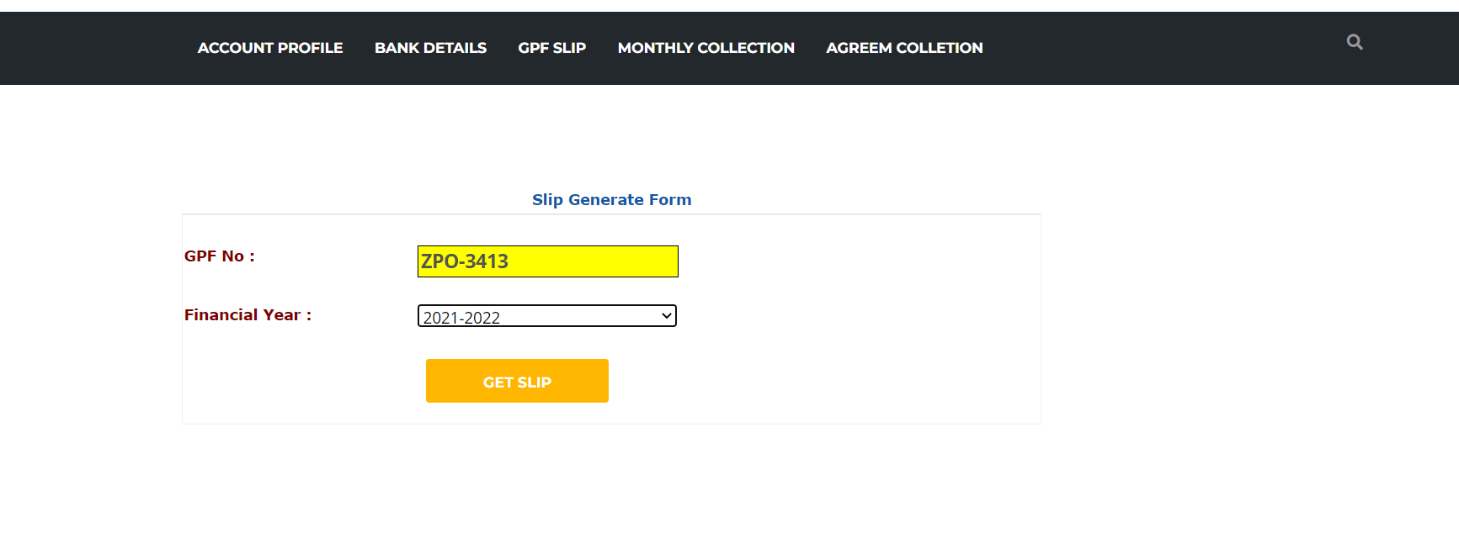Click the Financial Year dropdown arrow
1459x559 pixels.
(667, 316)
